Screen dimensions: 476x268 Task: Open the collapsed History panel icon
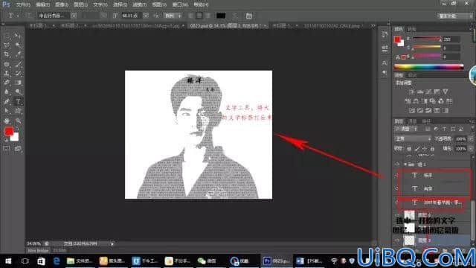[x=385, y=34]
